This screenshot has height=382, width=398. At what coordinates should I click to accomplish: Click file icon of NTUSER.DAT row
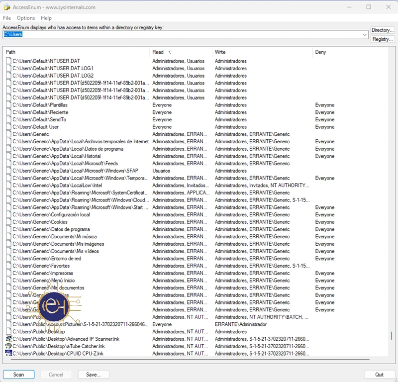[x=8, y=61]
